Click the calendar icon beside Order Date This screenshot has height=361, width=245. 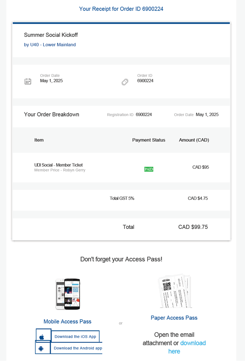pos(28,81)
